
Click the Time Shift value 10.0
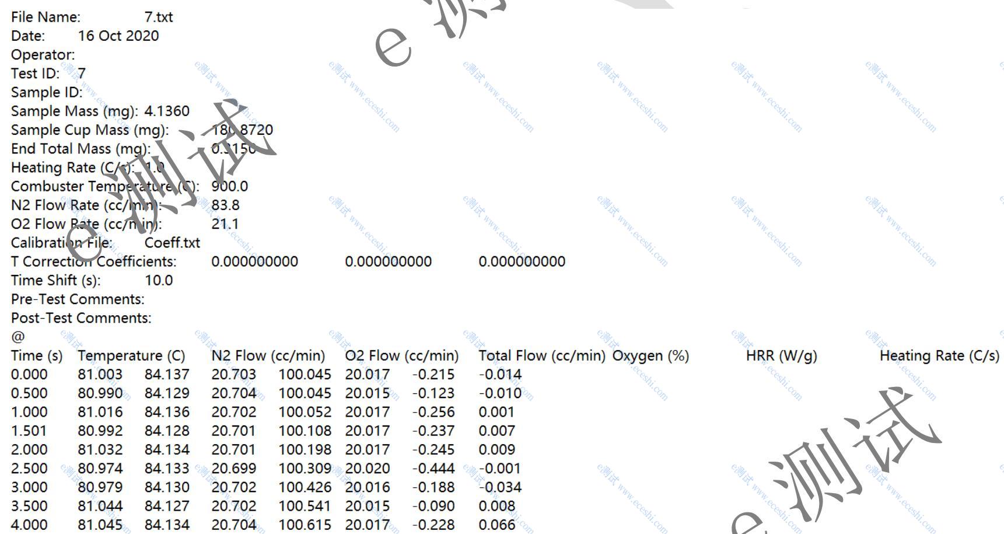159,280
